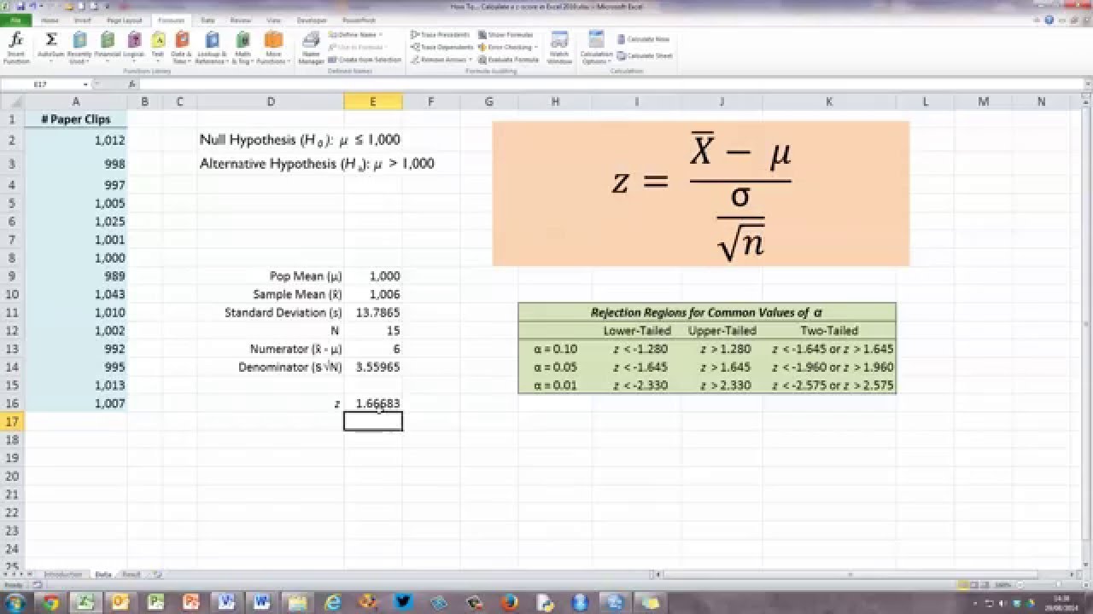Open the Date & Time functions library
Image resolution: width=1093 pixels, height=614 pixels.
pos(181,48)
